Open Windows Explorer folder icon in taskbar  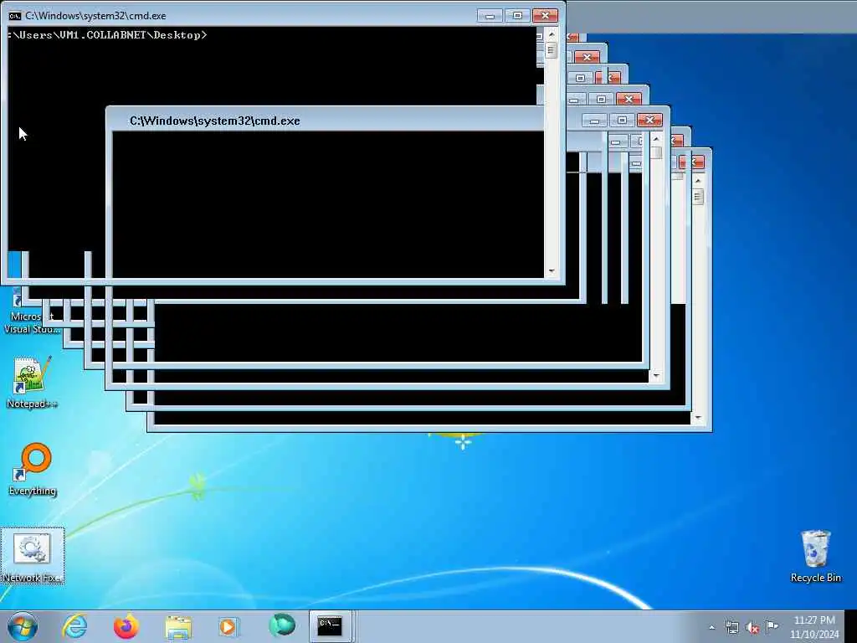click(178, 626)
